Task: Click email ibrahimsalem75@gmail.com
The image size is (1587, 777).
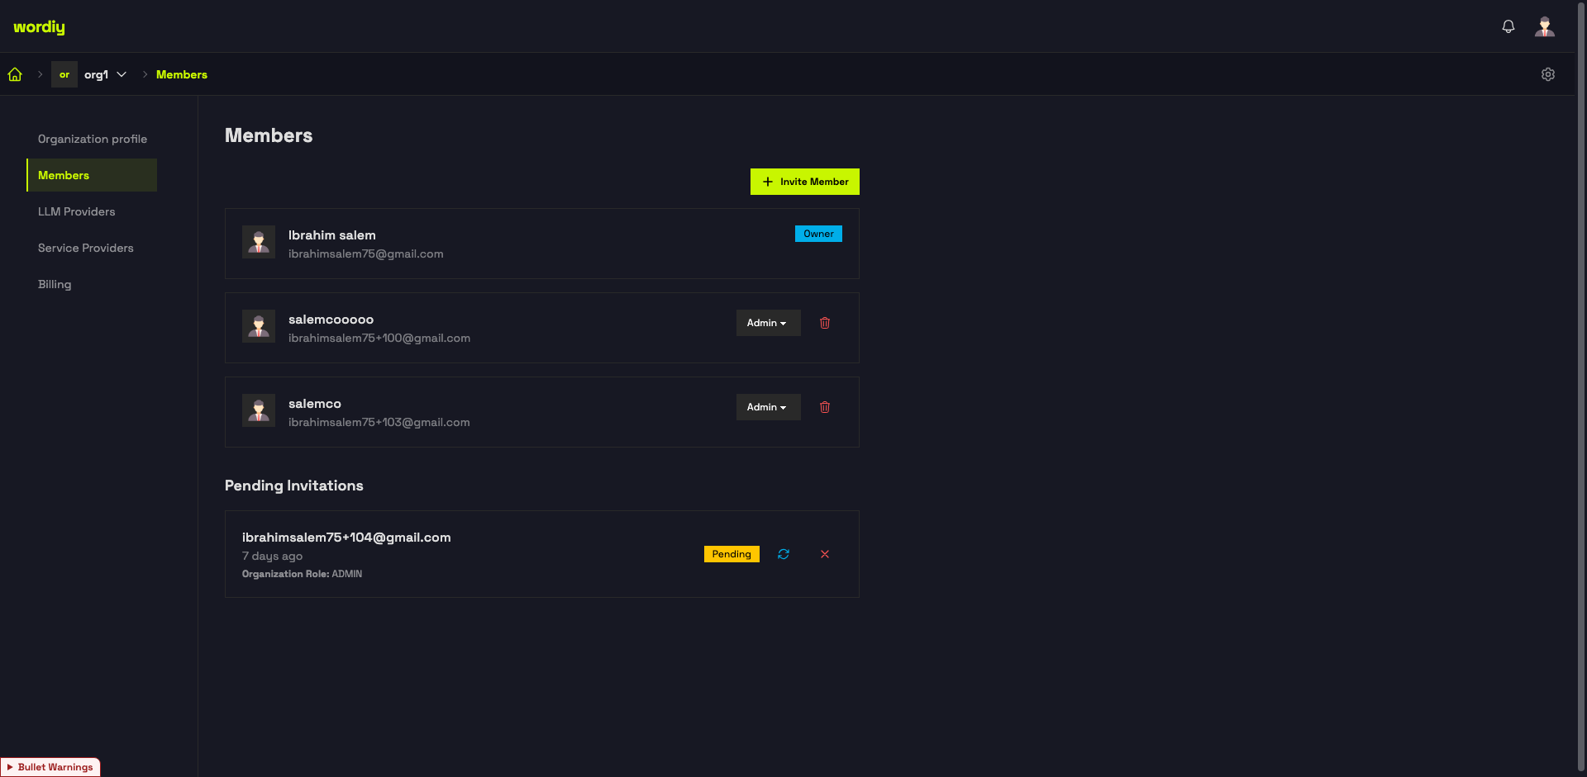Action: pyautogui.click(x=366, y=253)
